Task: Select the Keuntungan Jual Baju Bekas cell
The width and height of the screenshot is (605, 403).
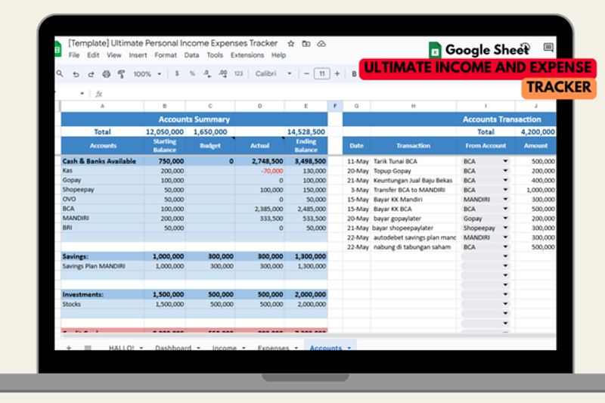Action: coord(413,180)
